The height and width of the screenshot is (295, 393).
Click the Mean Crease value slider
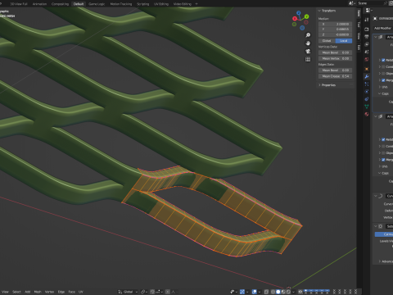[x=335, y=76]
